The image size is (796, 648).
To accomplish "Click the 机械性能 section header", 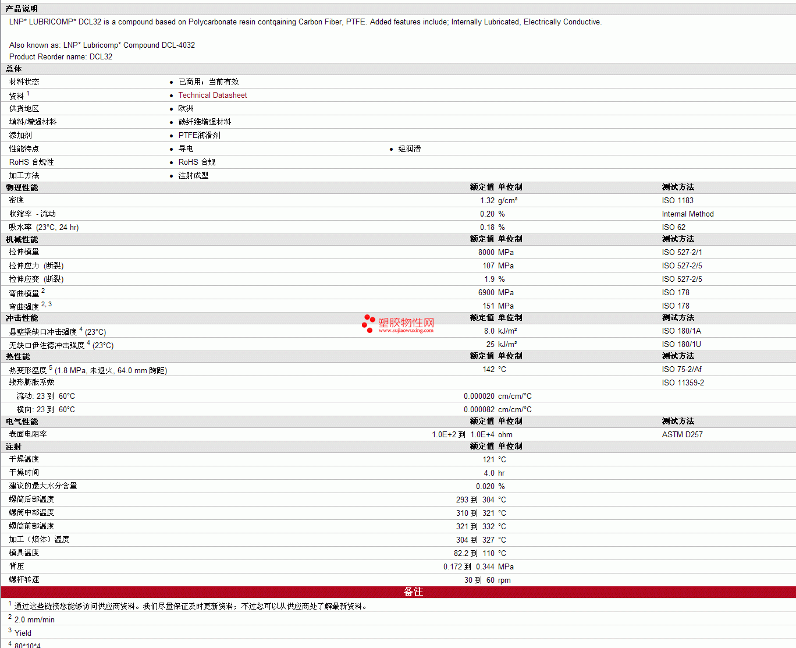I will tap(22, 239).
